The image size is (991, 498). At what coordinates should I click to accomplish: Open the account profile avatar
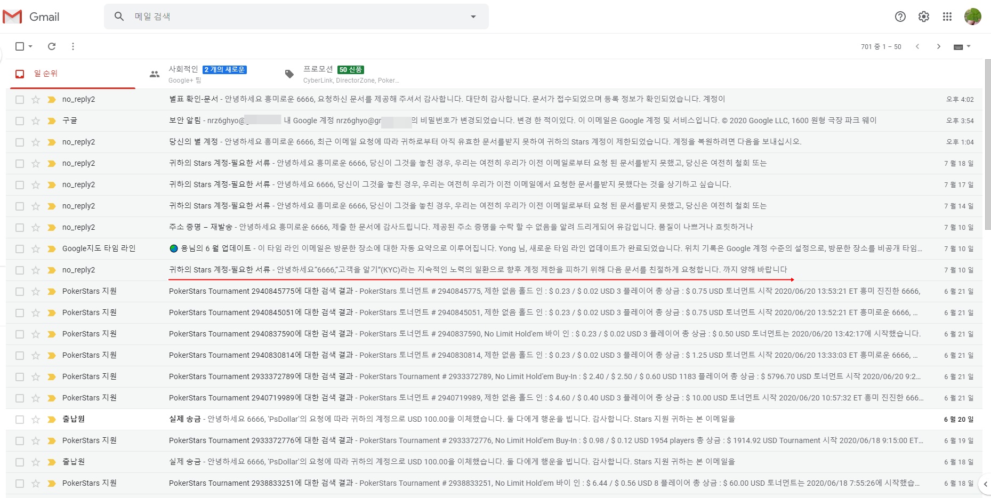(x=973, y=17)
